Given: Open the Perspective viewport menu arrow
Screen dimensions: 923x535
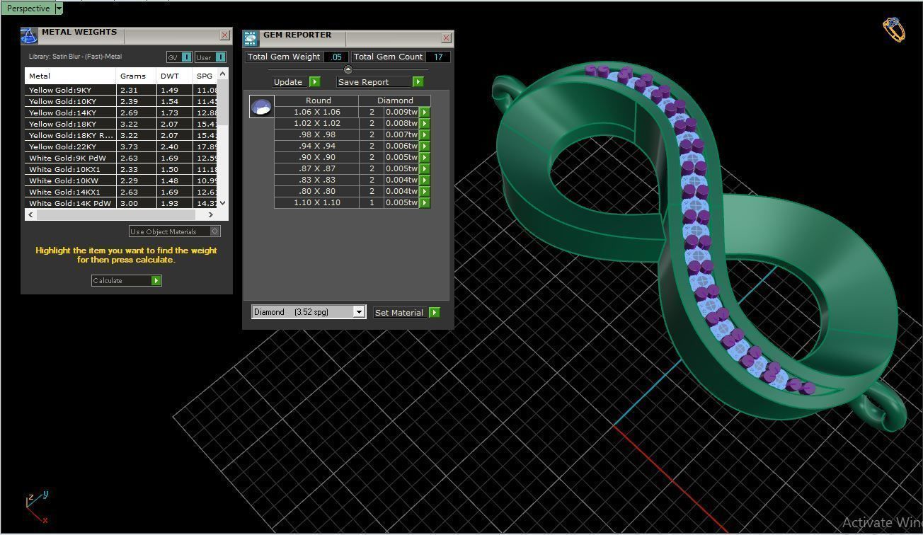Looking at the screenshot, I should [59, 8].
